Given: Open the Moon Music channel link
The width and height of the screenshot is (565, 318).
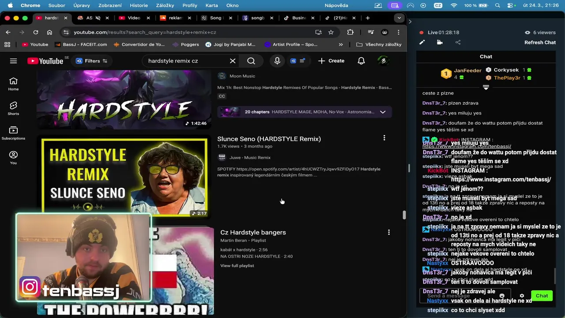Looking at the screenshot, I should coord(242,76).
